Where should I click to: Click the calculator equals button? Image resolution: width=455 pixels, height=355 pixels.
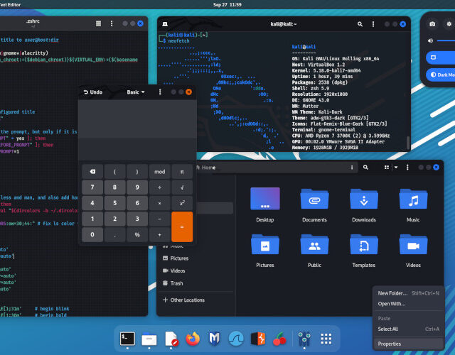[182, 226]
